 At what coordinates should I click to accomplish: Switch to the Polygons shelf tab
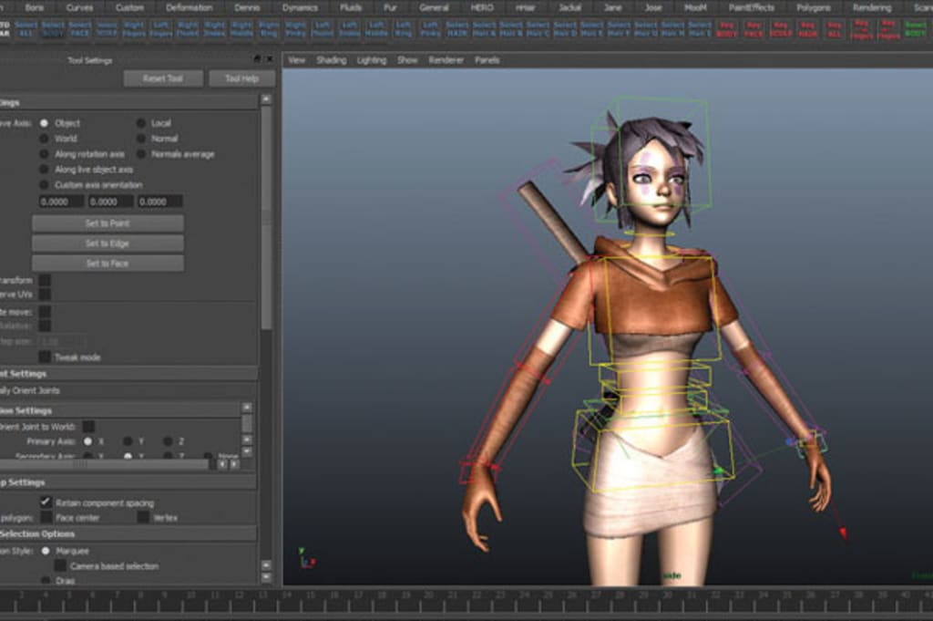pos(814,7)
